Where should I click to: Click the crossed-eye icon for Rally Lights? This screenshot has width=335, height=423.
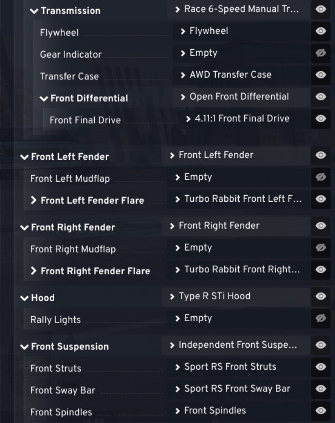(321, 319)
